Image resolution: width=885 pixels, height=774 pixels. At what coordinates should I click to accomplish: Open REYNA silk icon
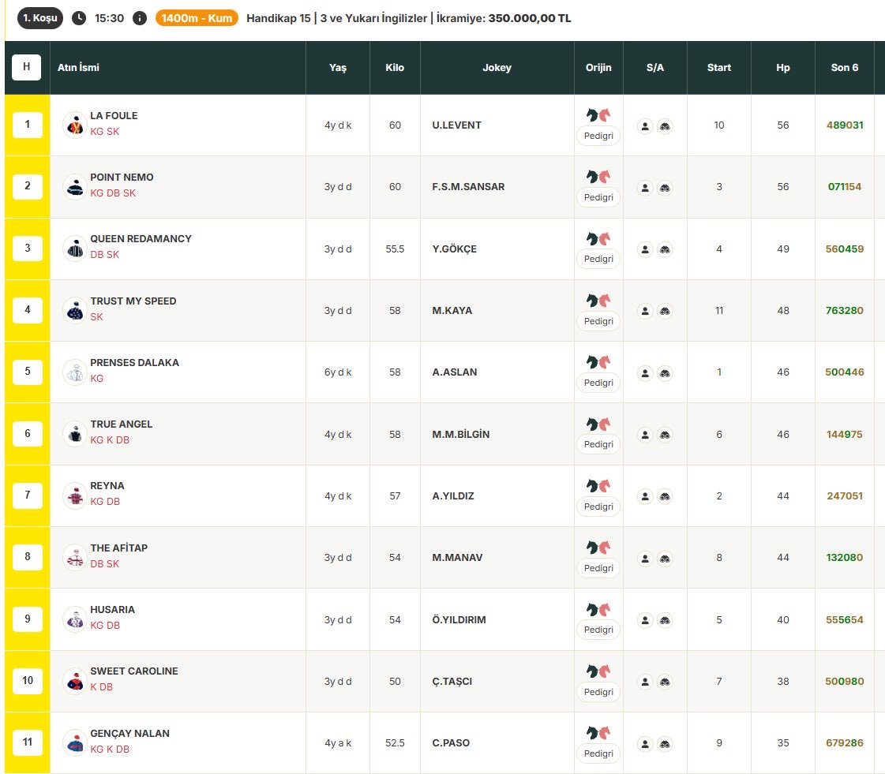tap(75, 495)
